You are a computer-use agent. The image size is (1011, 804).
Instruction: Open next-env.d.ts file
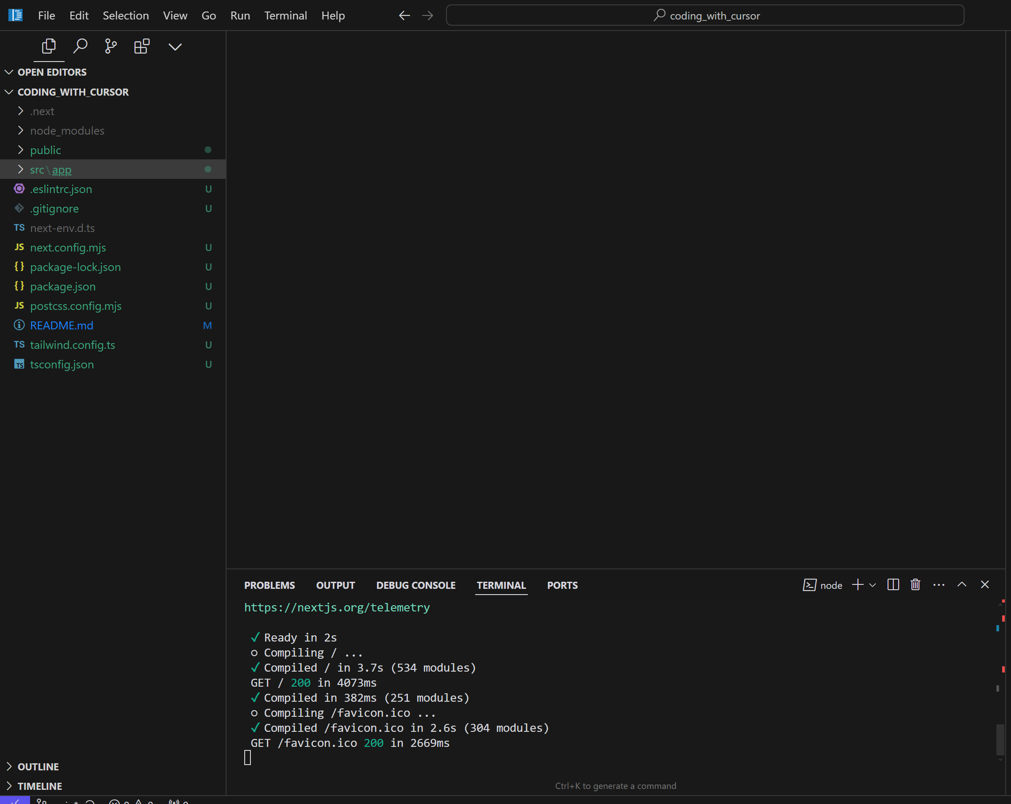click(x=113, y=228)
